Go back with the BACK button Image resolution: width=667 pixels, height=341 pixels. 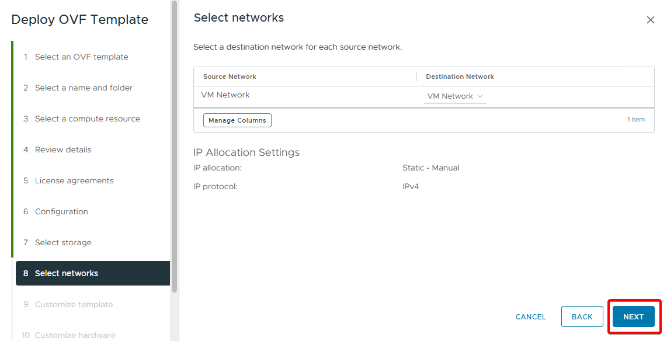point(582,316)
